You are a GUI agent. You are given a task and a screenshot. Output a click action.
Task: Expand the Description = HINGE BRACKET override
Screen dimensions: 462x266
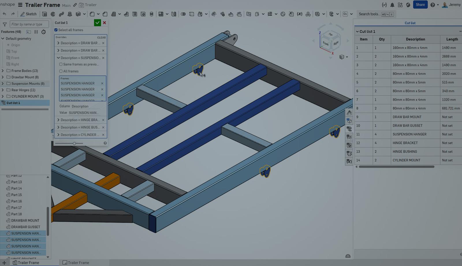(x=58, y=120)
